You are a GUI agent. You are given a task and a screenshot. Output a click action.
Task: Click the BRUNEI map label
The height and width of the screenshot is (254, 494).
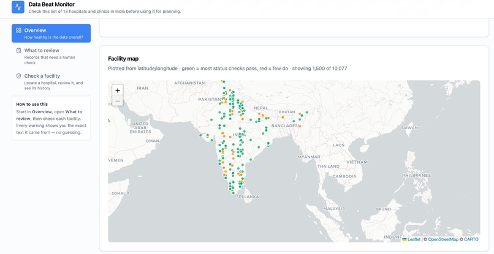(x=384, y=209)
